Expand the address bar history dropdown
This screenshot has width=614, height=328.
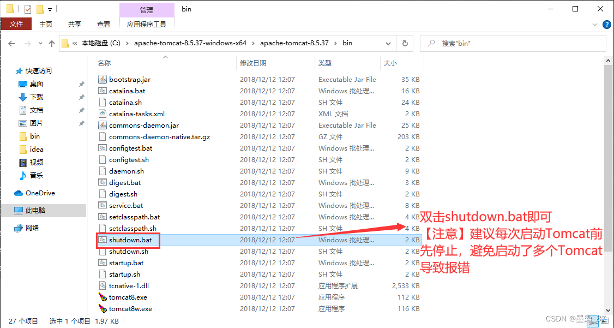point(388,44)
